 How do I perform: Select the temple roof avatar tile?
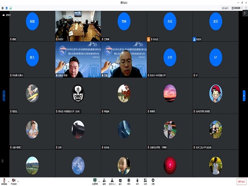(x=78, y=131)
